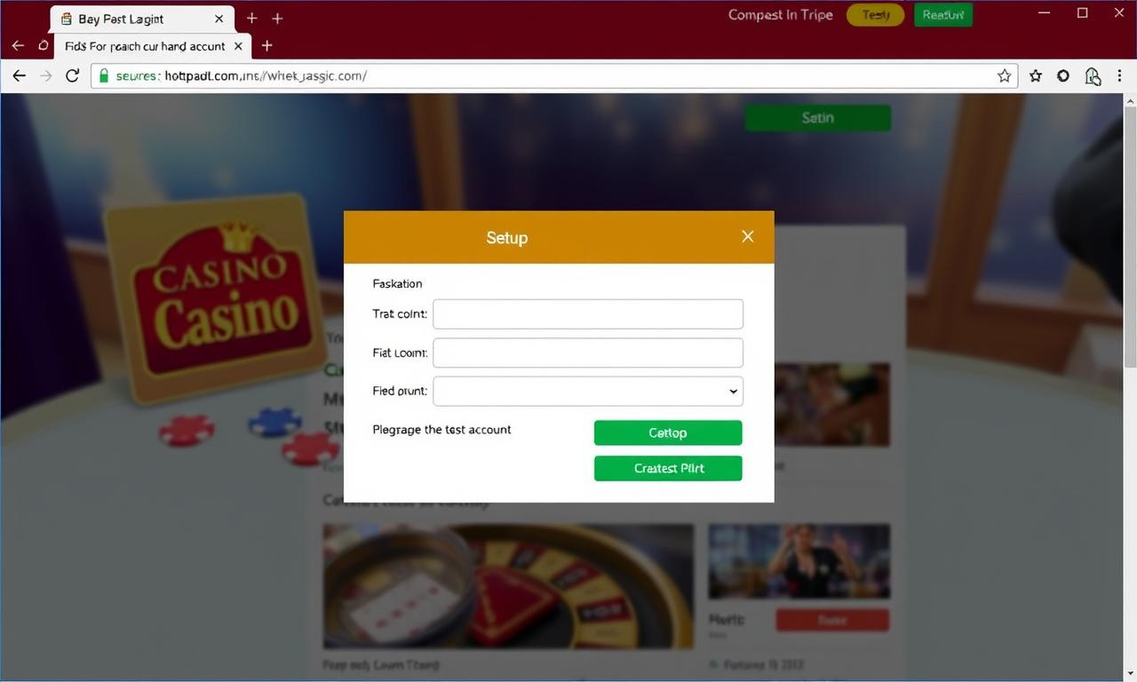Click the favorites star toolbar icon
The image size is (1137, 682).
1035,76
